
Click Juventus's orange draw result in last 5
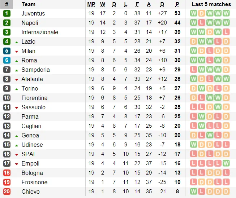(202, 13)
